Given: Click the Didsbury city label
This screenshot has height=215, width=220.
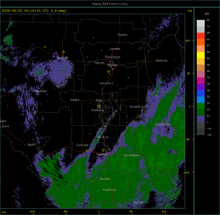Looking at the screenshot, I should [98, 110].
